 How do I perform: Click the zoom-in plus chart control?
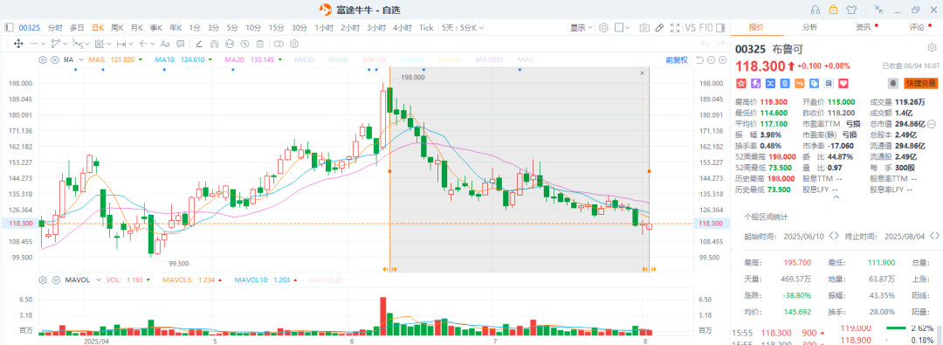(x=722, y=59)
